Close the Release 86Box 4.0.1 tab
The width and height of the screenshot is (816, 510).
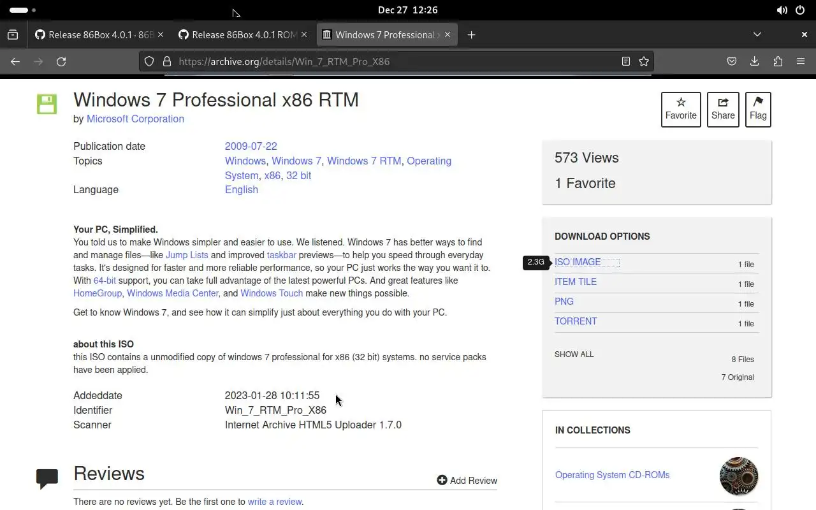coord(160,35)
